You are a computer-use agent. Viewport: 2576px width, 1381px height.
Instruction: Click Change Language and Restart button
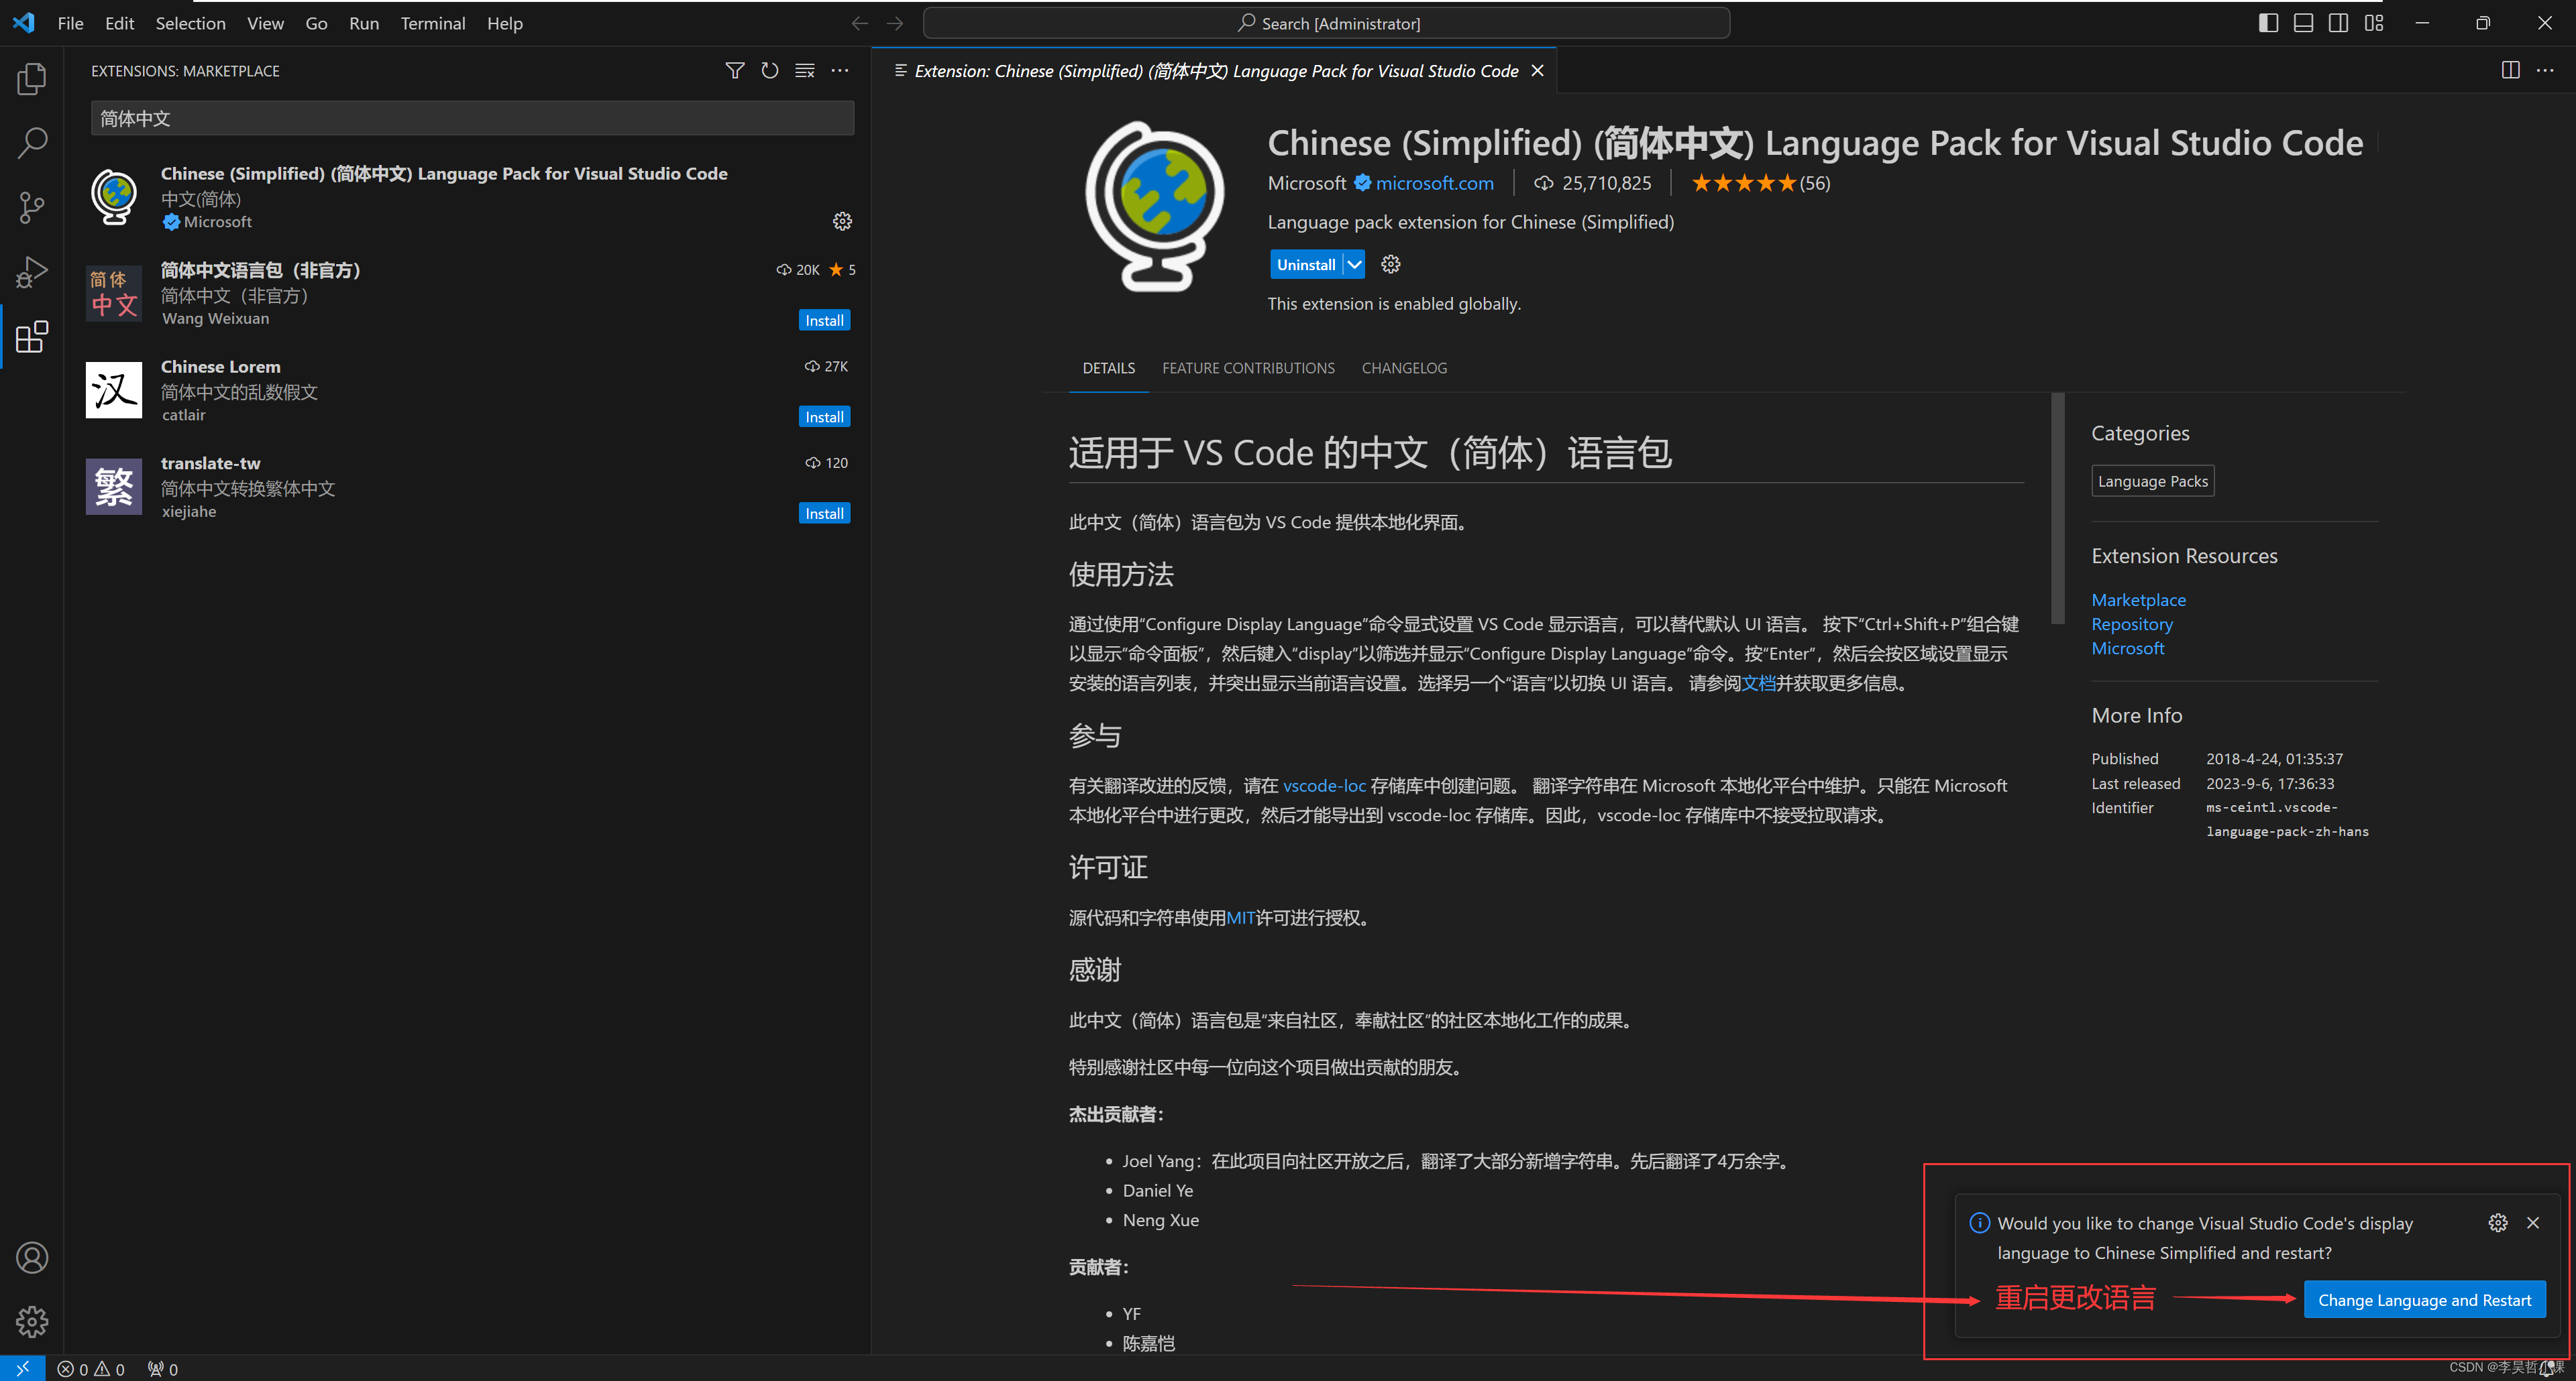(2424, 1300)
